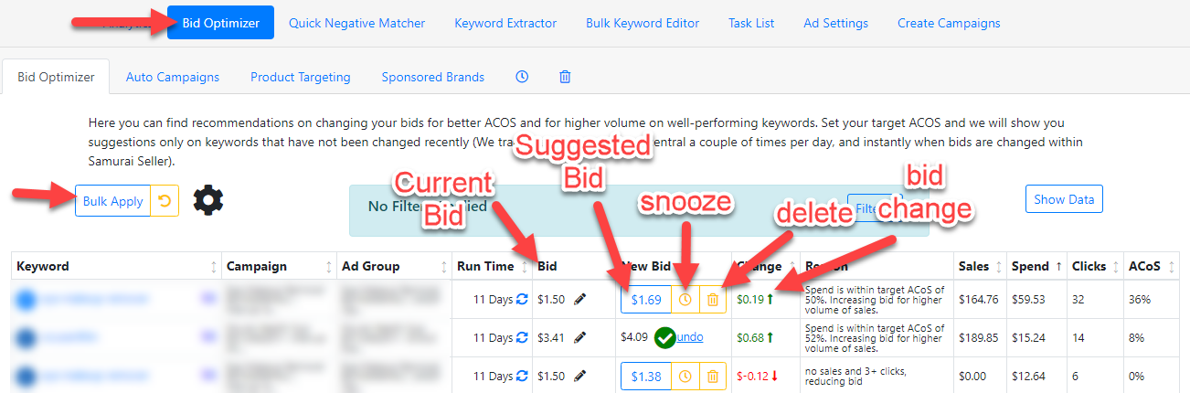The width and height of the screenshot is (1190, 393).
Task: Switch to the Auto Campaigns tab
Action: [x=173, y=77]
